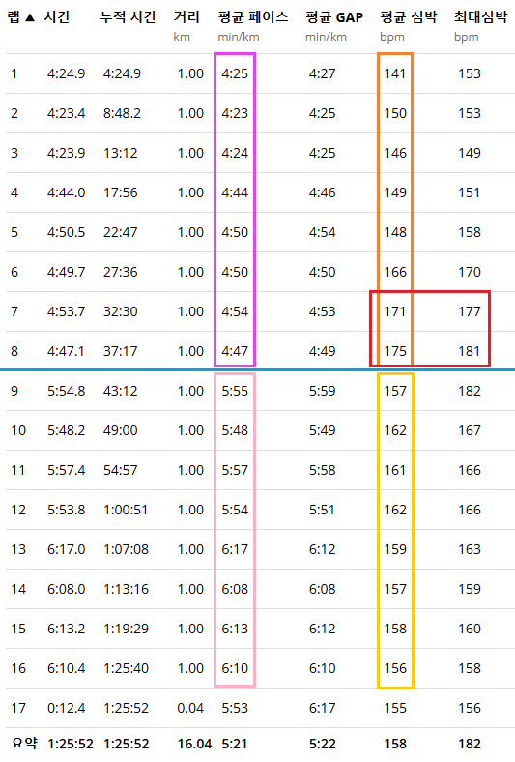Viewport: 515px width, 762px height.
Task: Select the 0.04 distance in lap 17
Action: (190, 708)
